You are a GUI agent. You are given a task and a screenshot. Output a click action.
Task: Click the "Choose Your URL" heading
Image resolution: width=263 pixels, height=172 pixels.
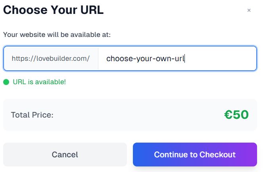pos(53,10)
